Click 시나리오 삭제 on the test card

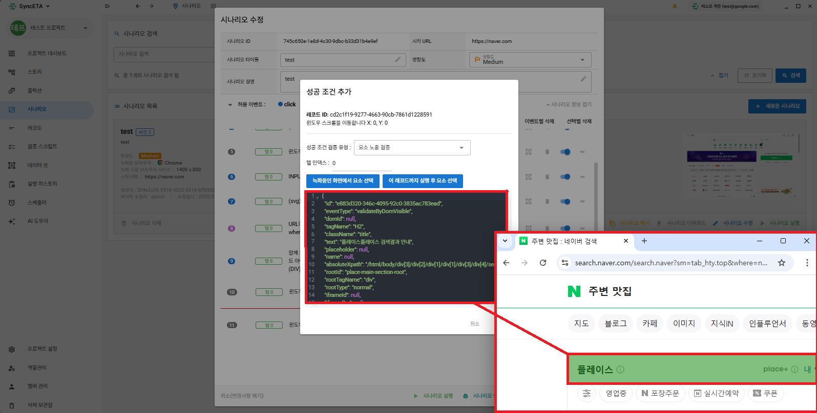[x=142, y=223]
